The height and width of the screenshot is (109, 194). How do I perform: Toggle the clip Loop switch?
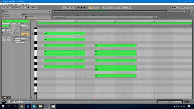click(25, 34)
